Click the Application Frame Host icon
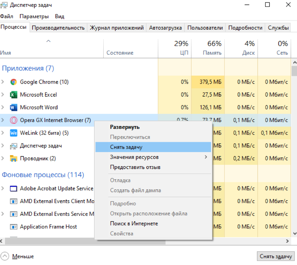Screen dimensions: 297x265 point(13,227)
